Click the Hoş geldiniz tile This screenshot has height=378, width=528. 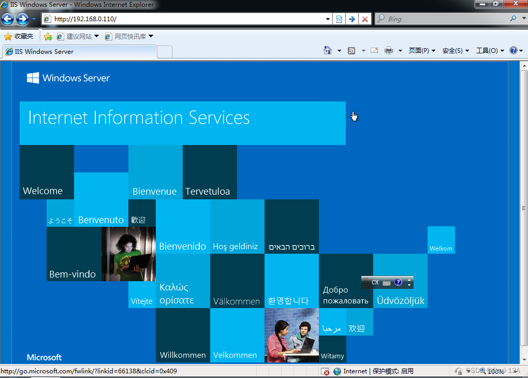[x=238, y=226]
